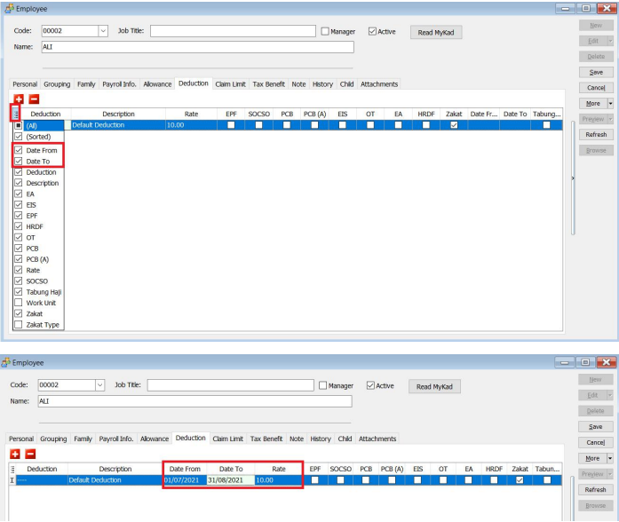The height and width of the screenshot is (522, 619).
Task: Expand Code dropdown in lower window
Action: [99, 385]
